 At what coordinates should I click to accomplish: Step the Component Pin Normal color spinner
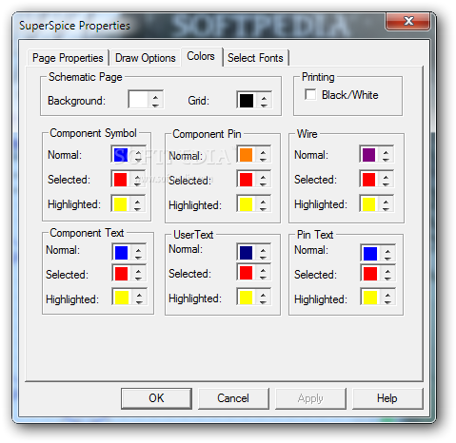click(x=263, y=155)
